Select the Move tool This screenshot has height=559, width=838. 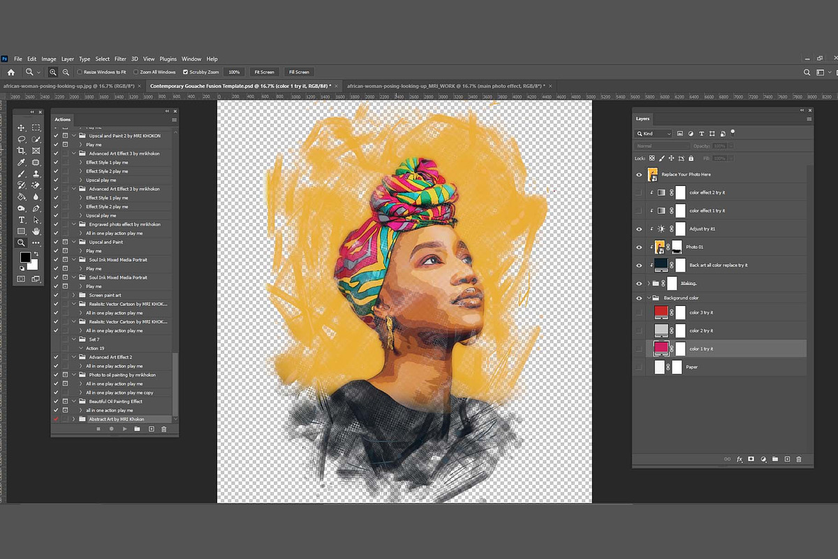(22, 128)
